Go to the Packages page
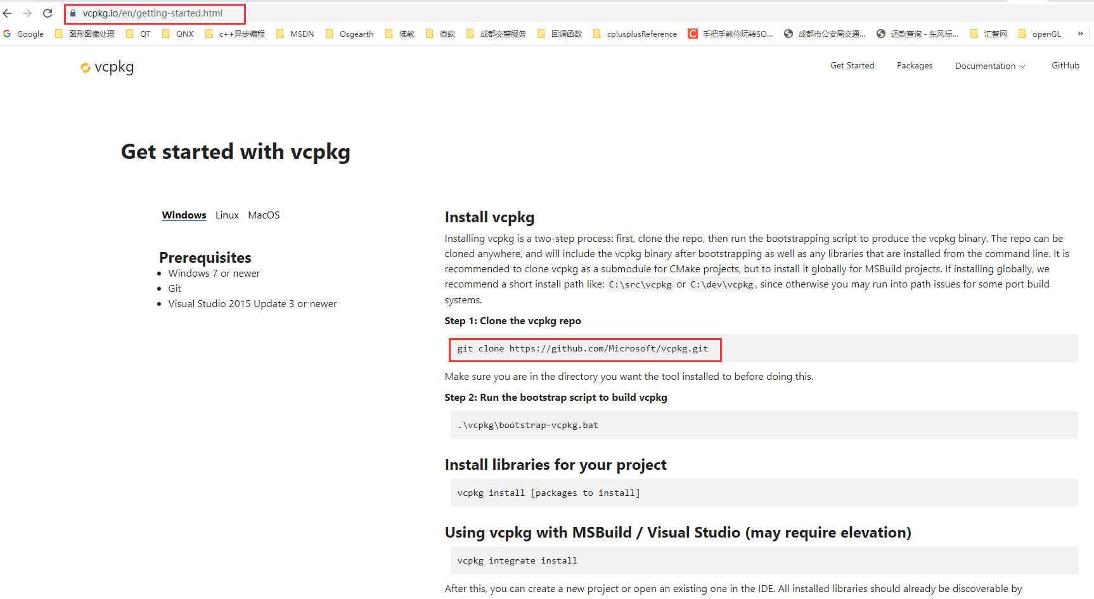 pyautogui.click(x=914, y=65)
